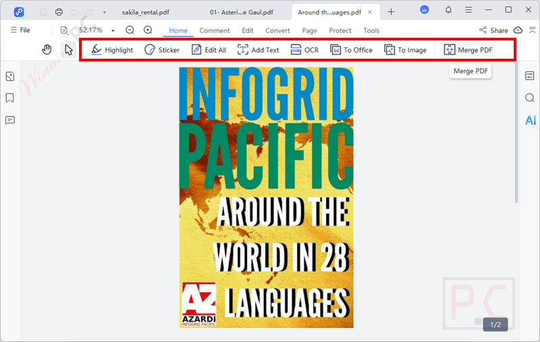Click the vertical scrollbar of the document
540x342 pixels.
coord(516,133)
